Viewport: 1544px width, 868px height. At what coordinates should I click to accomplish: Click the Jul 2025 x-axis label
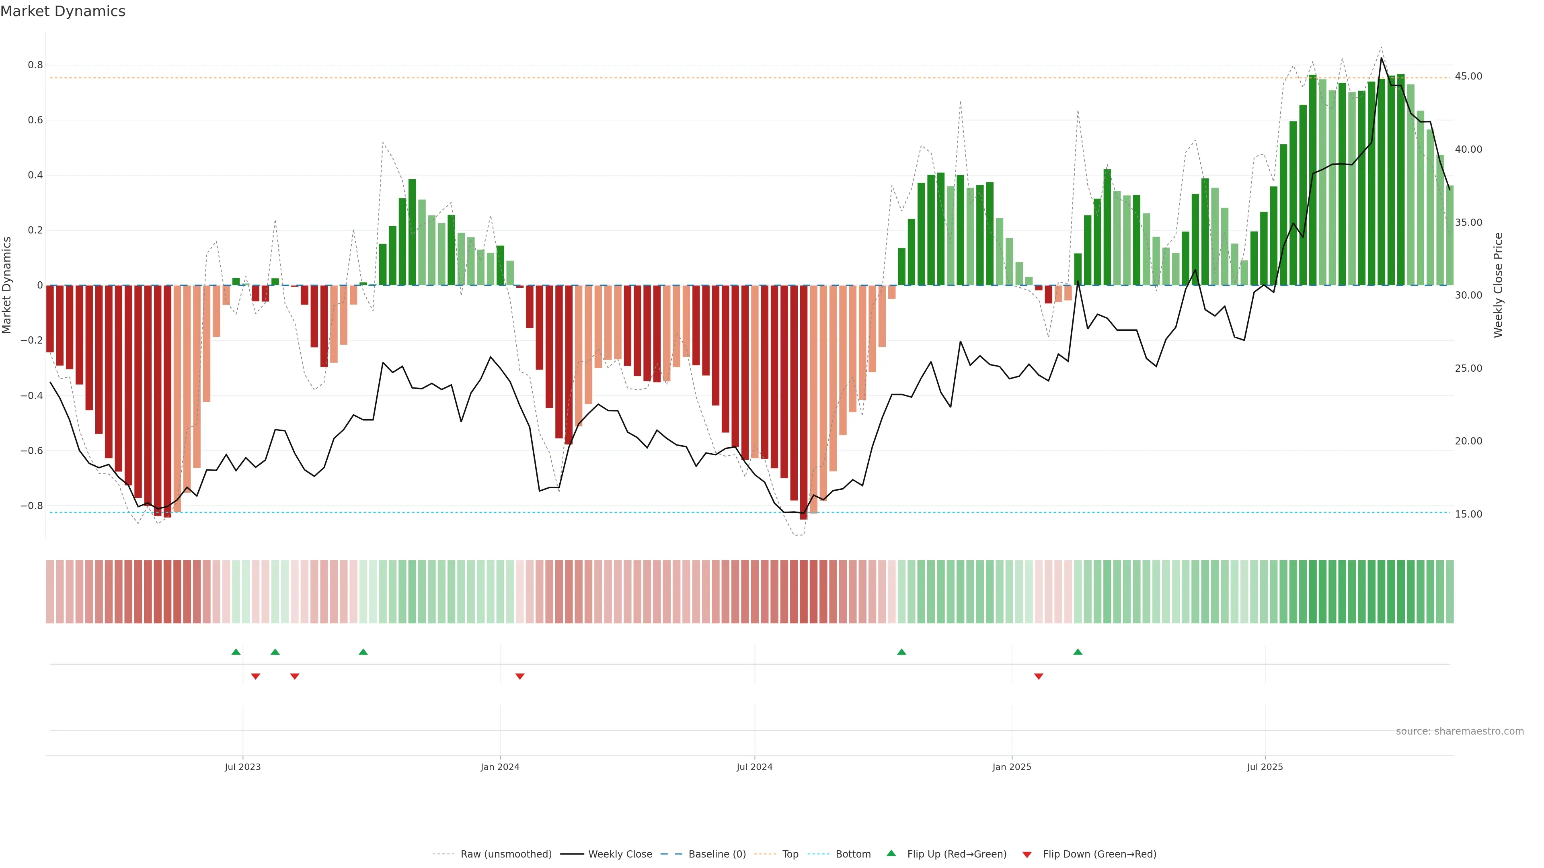(1265, 767)
